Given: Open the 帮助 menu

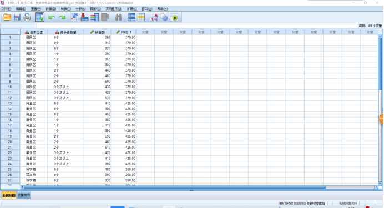Looking at the screenshot, I should pyautogui.click(x=163, y=9).
